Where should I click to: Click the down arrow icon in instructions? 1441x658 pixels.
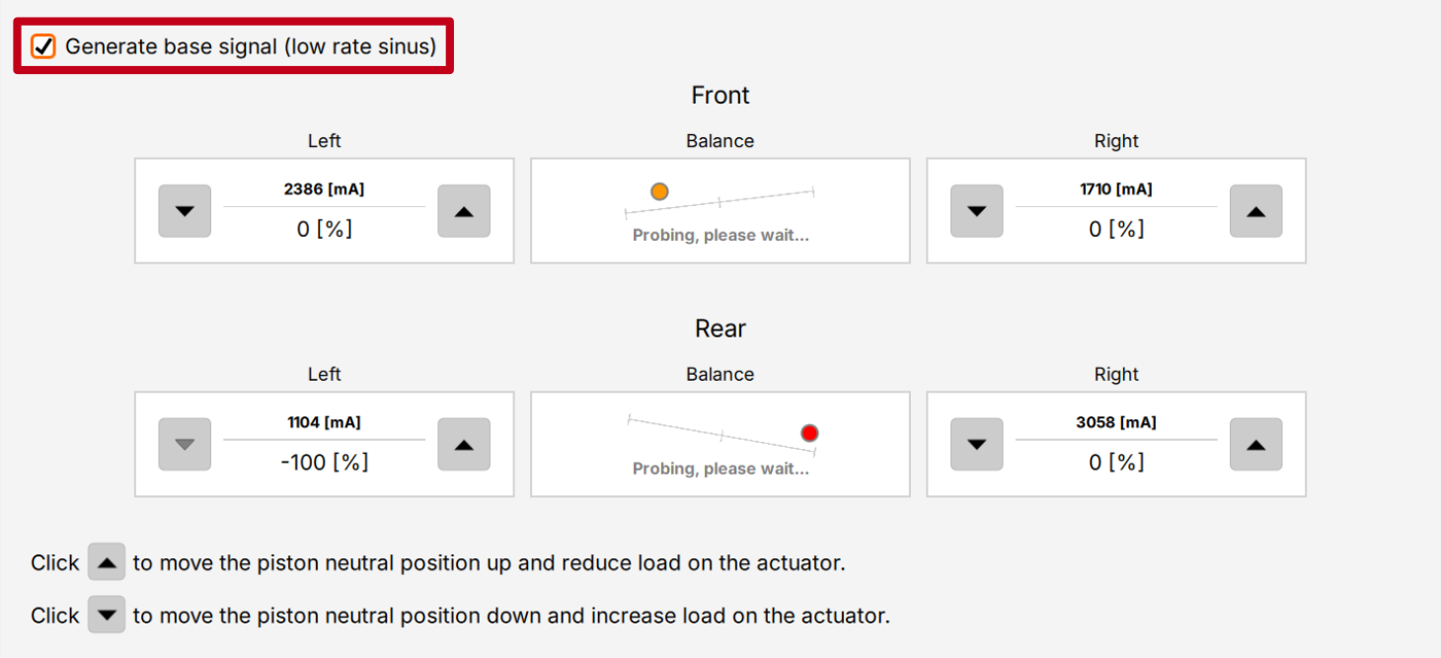tap(107, 616)
